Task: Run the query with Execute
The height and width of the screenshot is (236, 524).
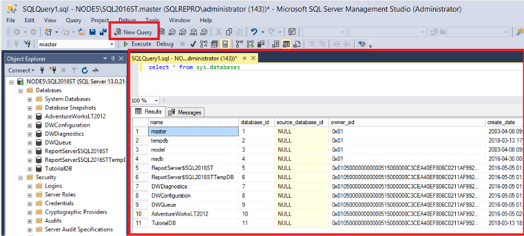Action: pos(138,44)
